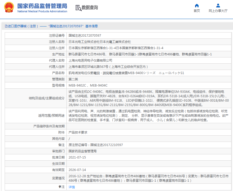Click the 国家药品监督管理局 site title
The height and width of the screenshot is (191, 233).
point(42,6)
